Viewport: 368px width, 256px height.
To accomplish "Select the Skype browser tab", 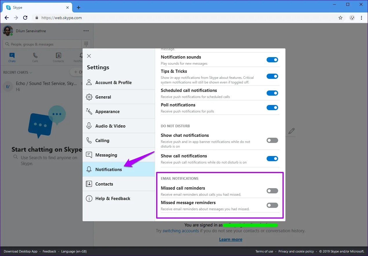I will coord(37,8).
